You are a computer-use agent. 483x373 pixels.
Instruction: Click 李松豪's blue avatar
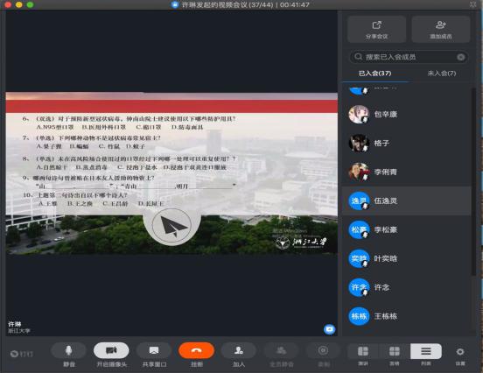[359, 229]
